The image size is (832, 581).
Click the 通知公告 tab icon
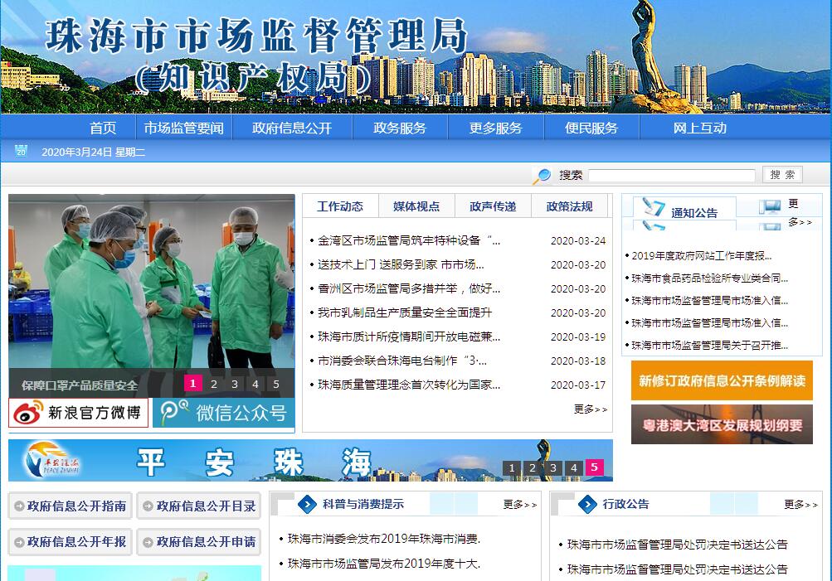(x=654, y=209)
